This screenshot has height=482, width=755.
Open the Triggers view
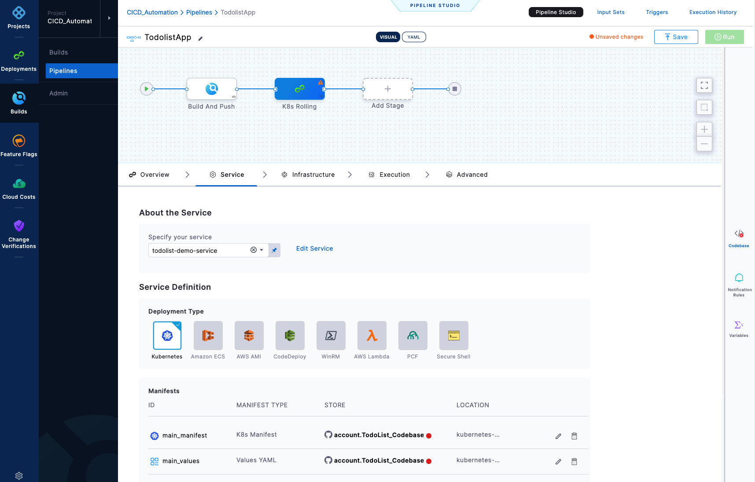[657, 12]
